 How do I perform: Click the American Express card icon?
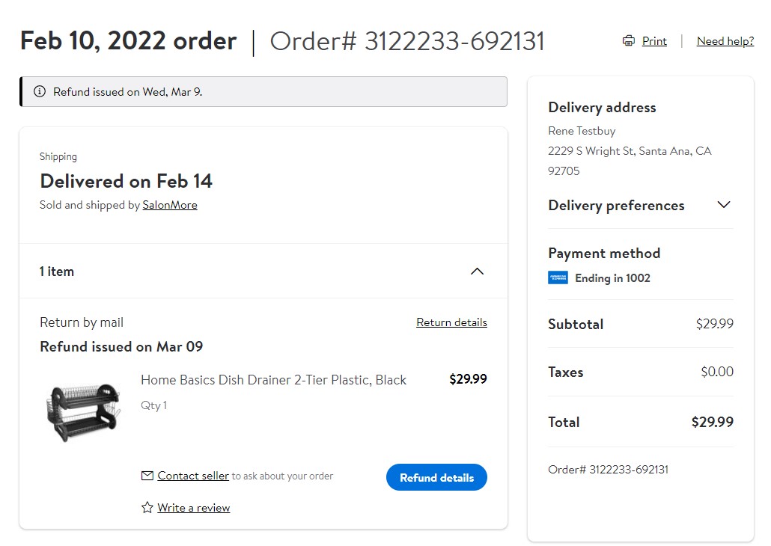[x=558, y=277]
